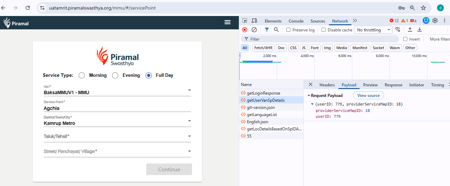
Task: Open the Van selection dropdown
Action: click(189, 90)
